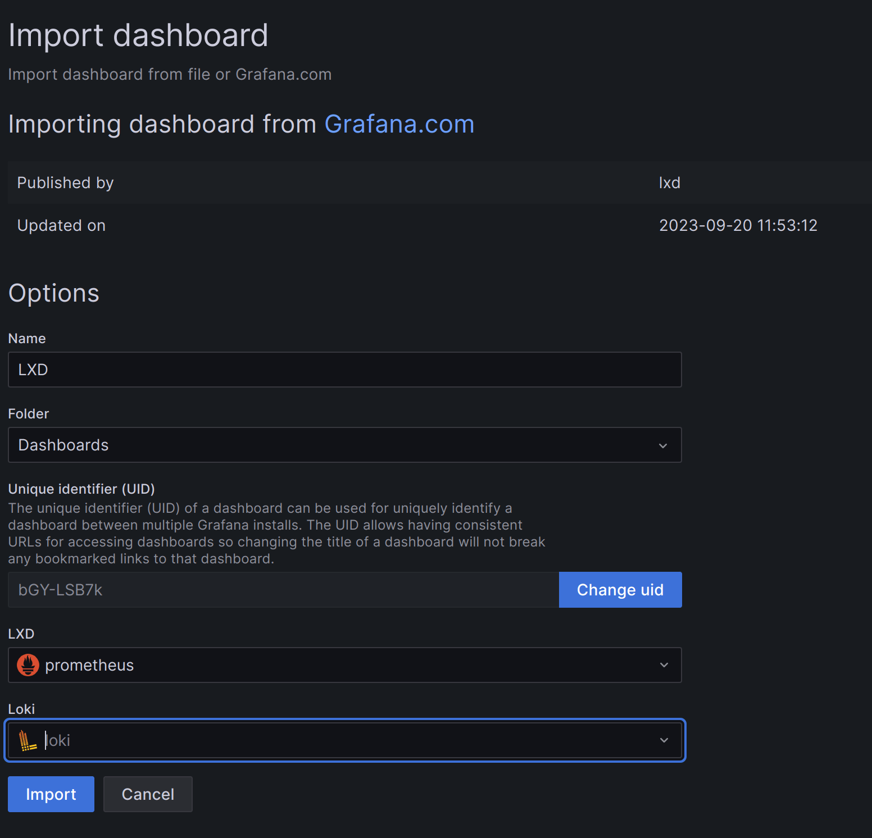
Task: Click the Import dashboard page title
Action: pyautogui.click(x=138, y=35)
